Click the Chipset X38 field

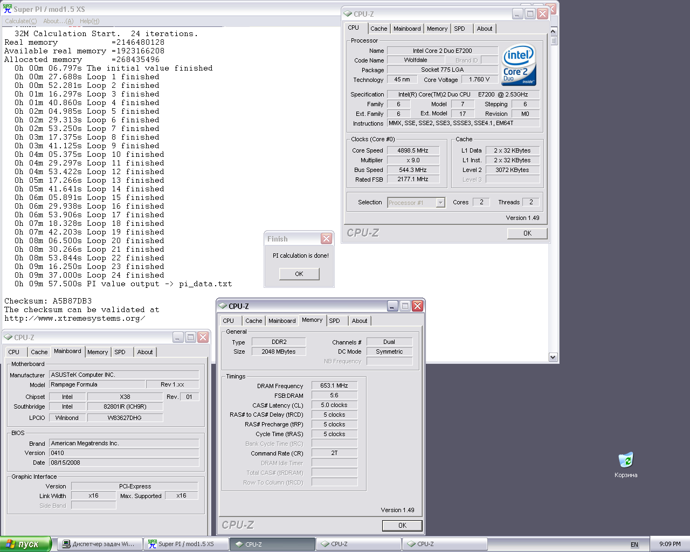tap(125, 397)
